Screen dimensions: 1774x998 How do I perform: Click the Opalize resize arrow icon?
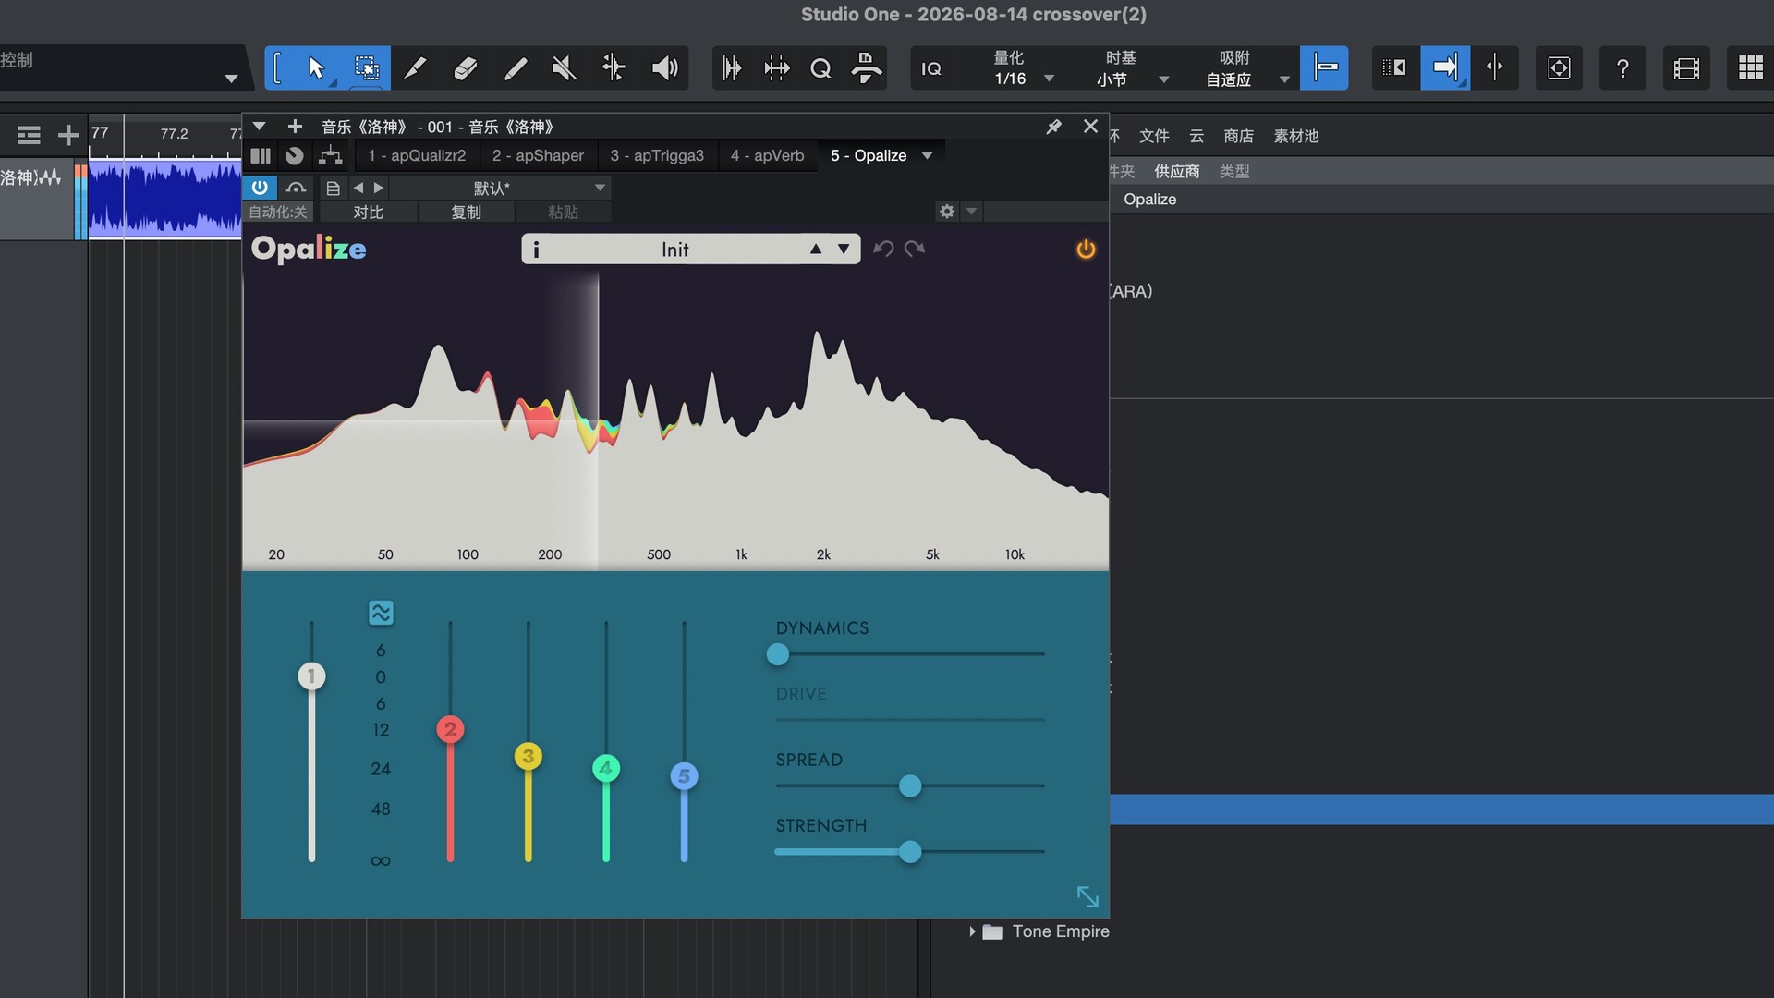pyautogui.click(x=1087, y=896)
